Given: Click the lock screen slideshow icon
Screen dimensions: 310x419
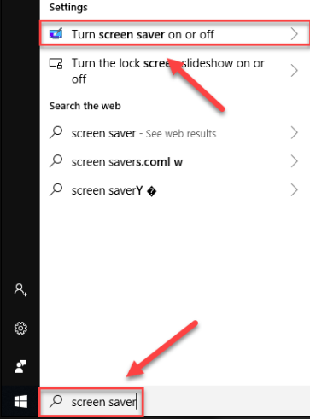Looking at the screenshot, I should 56,63.
